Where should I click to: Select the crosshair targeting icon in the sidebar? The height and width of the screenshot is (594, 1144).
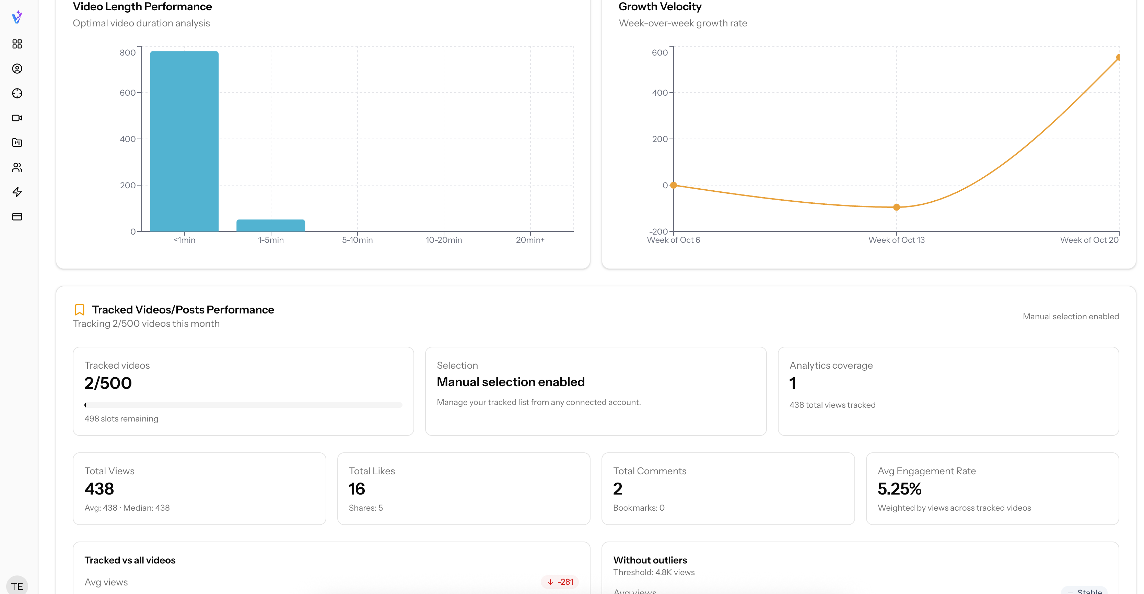pyautogui.click(x=17, y=94)
